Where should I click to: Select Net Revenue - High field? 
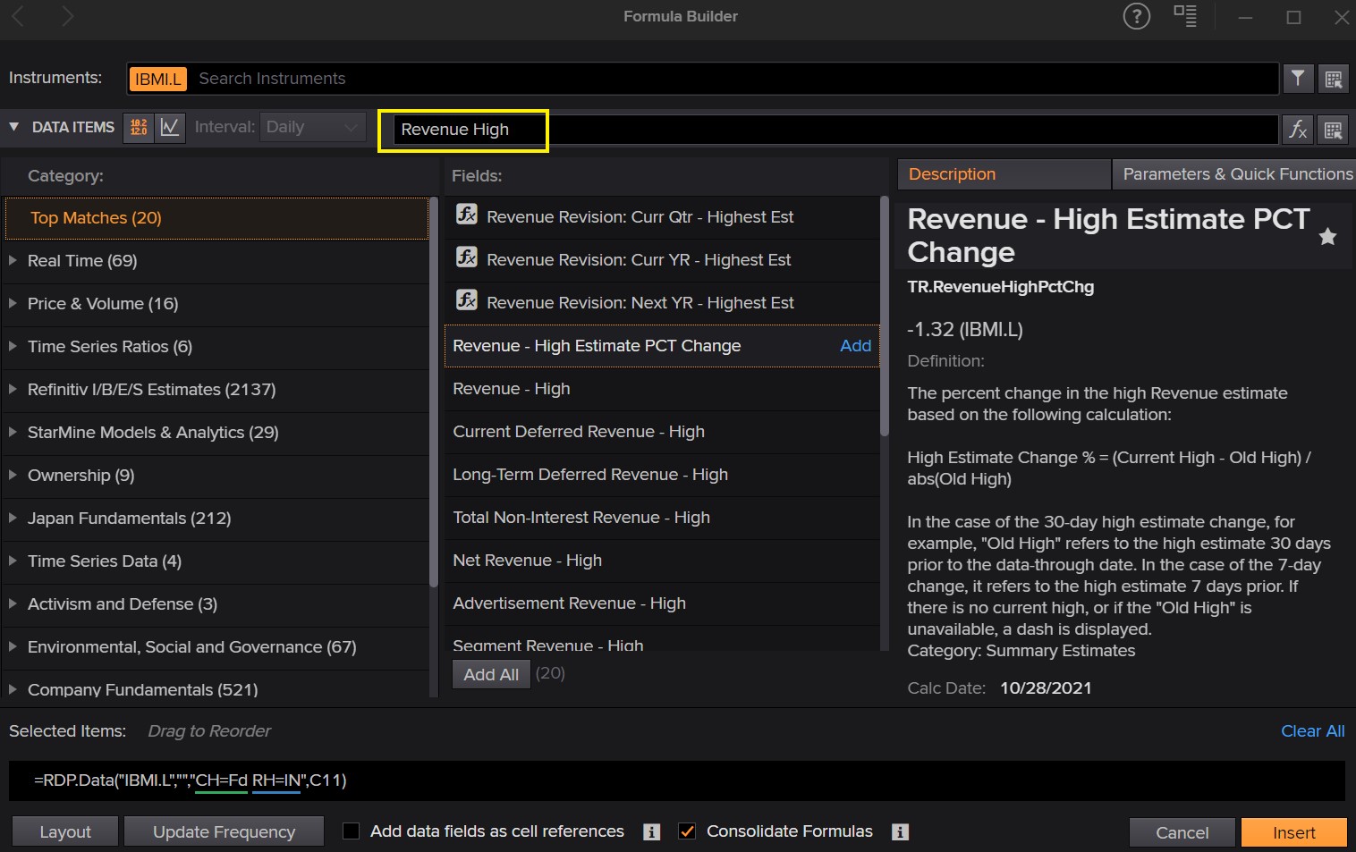pos(662,561)
